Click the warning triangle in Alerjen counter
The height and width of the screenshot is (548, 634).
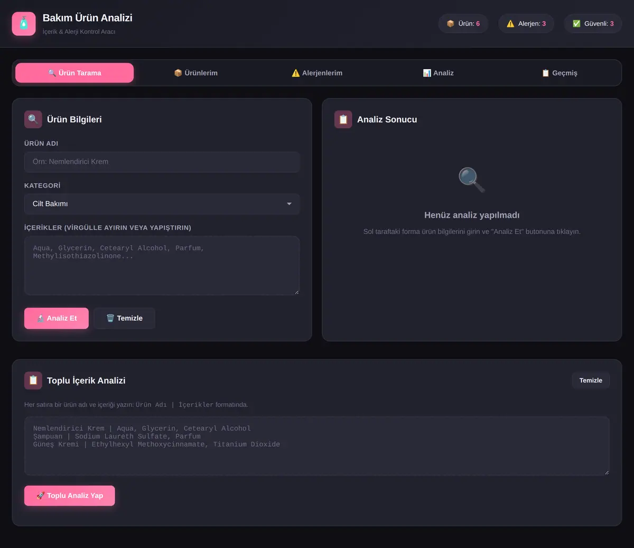pyautogui.click(x=510, y=24)
